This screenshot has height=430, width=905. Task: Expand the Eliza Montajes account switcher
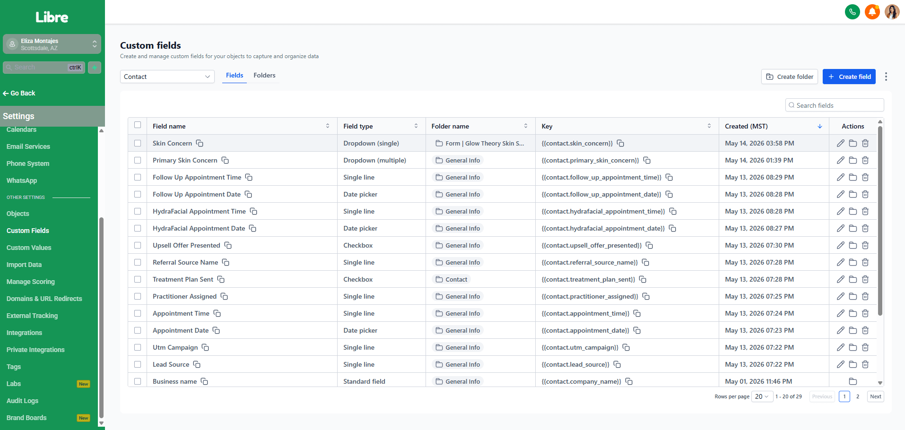pyautogui.click(x=52, y=44)
